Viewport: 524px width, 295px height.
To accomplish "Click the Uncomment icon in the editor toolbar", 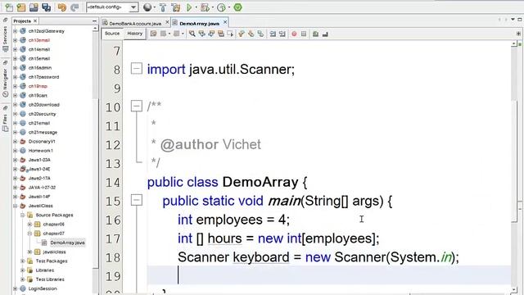I will [325, 34].
